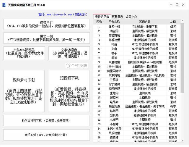
Task: Select the 百度视频 platform row
Action: click(136, 62)
